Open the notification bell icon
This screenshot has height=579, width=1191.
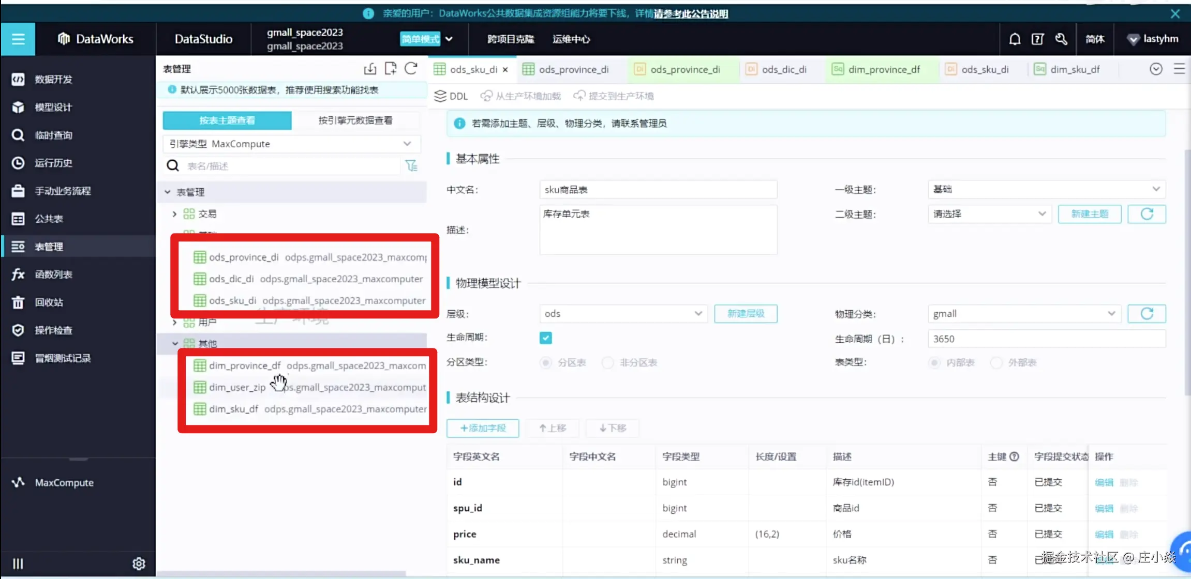[1015, 39]
